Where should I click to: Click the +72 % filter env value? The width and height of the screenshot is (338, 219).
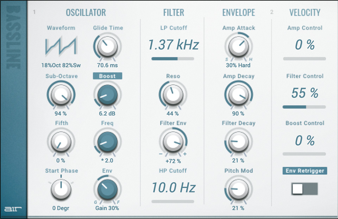pos(173,161)
